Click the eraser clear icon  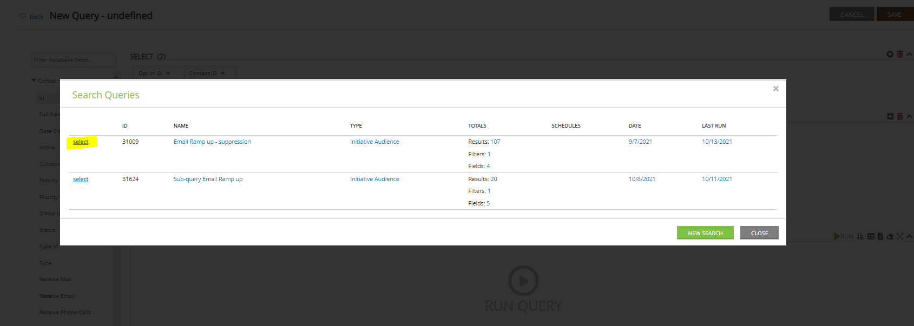pos(890,236)
